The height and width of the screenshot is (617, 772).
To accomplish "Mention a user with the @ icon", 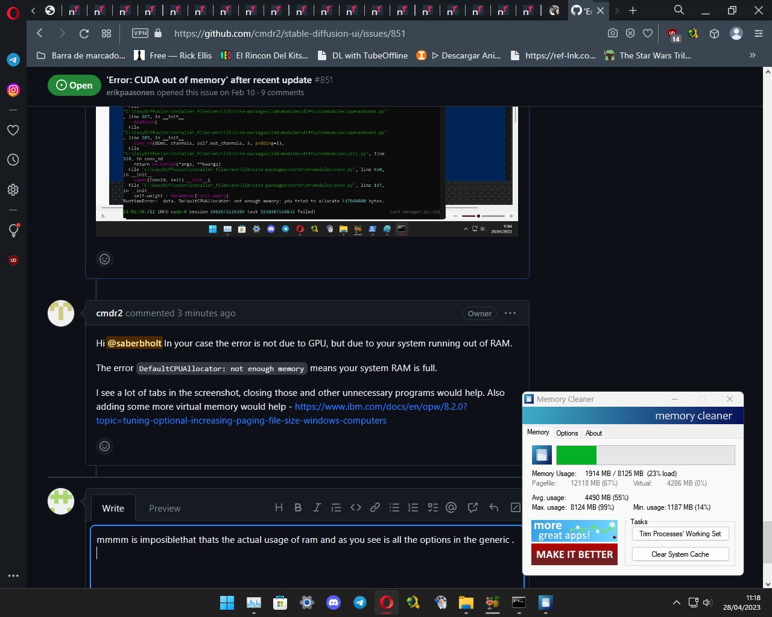I will 452,507.
